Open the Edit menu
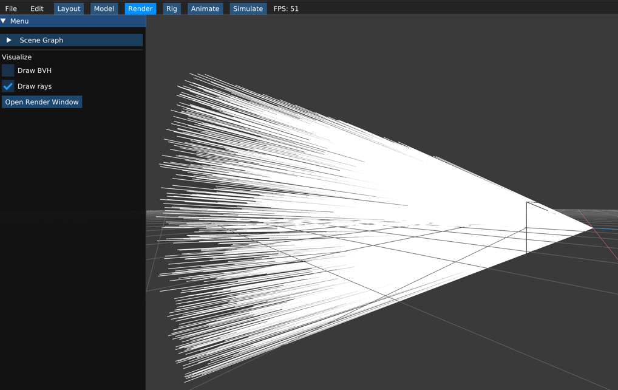 [37, 9]
